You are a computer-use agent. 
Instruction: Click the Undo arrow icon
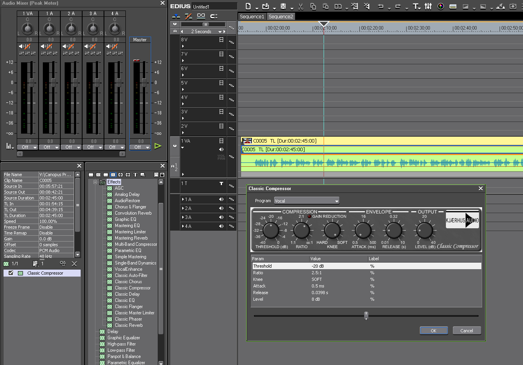click(x=380, y=6)
